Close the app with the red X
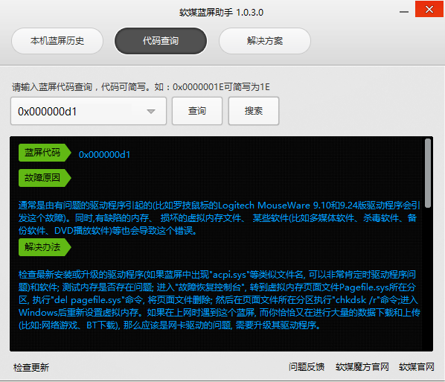Image resolution: width=445 pixels, height=382 pixels. (x=429, y=9)
